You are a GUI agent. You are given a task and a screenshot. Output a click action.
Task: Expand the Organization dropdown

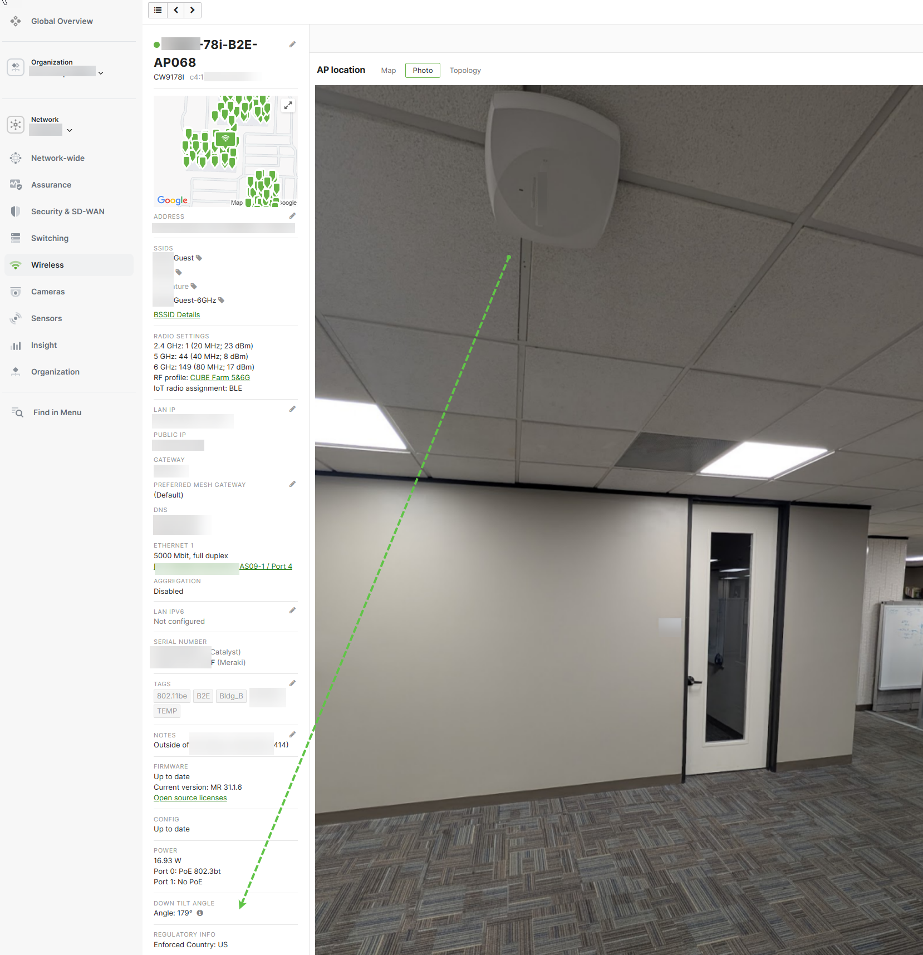click(x=100, y=73)
